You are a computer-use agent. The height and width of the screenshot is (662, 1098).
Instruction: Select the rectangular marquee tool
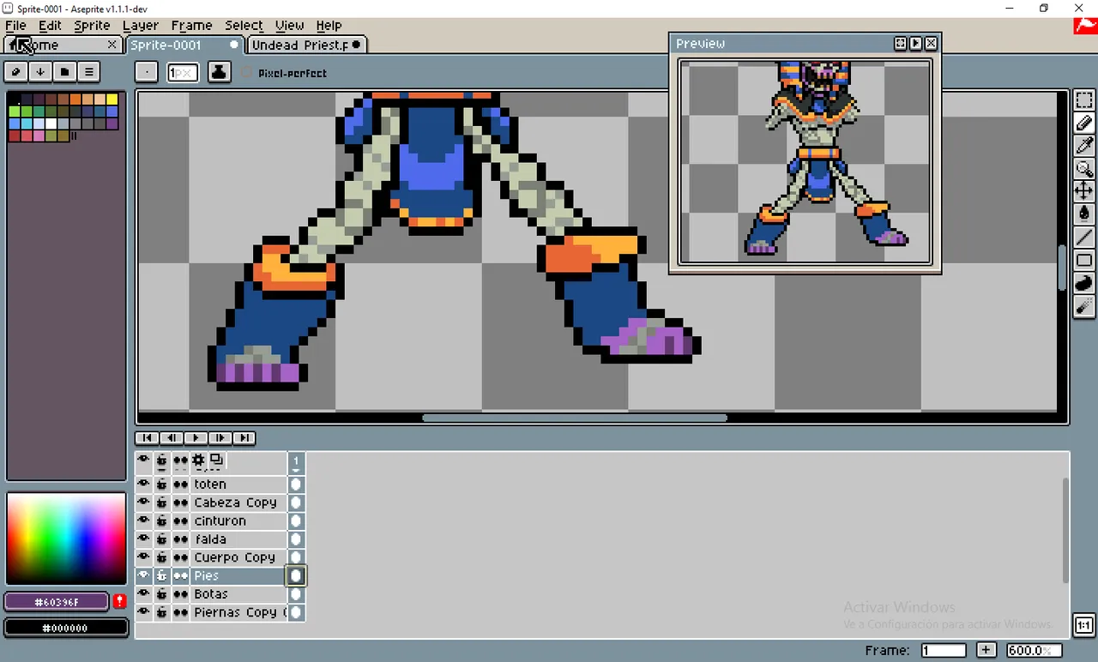coord(1084,100)
